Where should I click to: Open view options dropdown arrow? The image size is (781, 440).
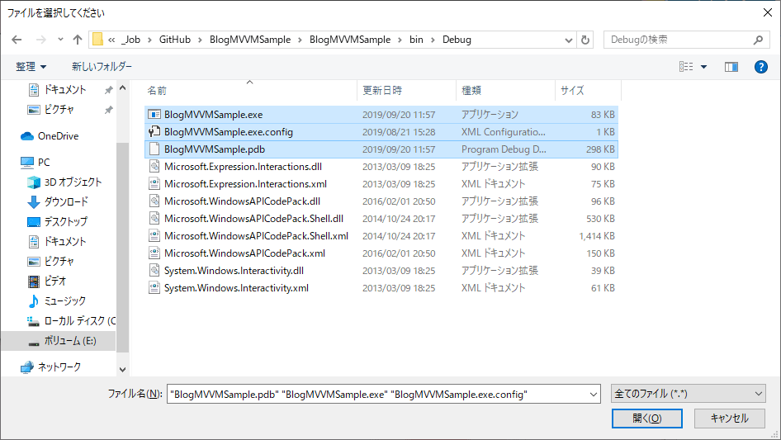[703, 67]
